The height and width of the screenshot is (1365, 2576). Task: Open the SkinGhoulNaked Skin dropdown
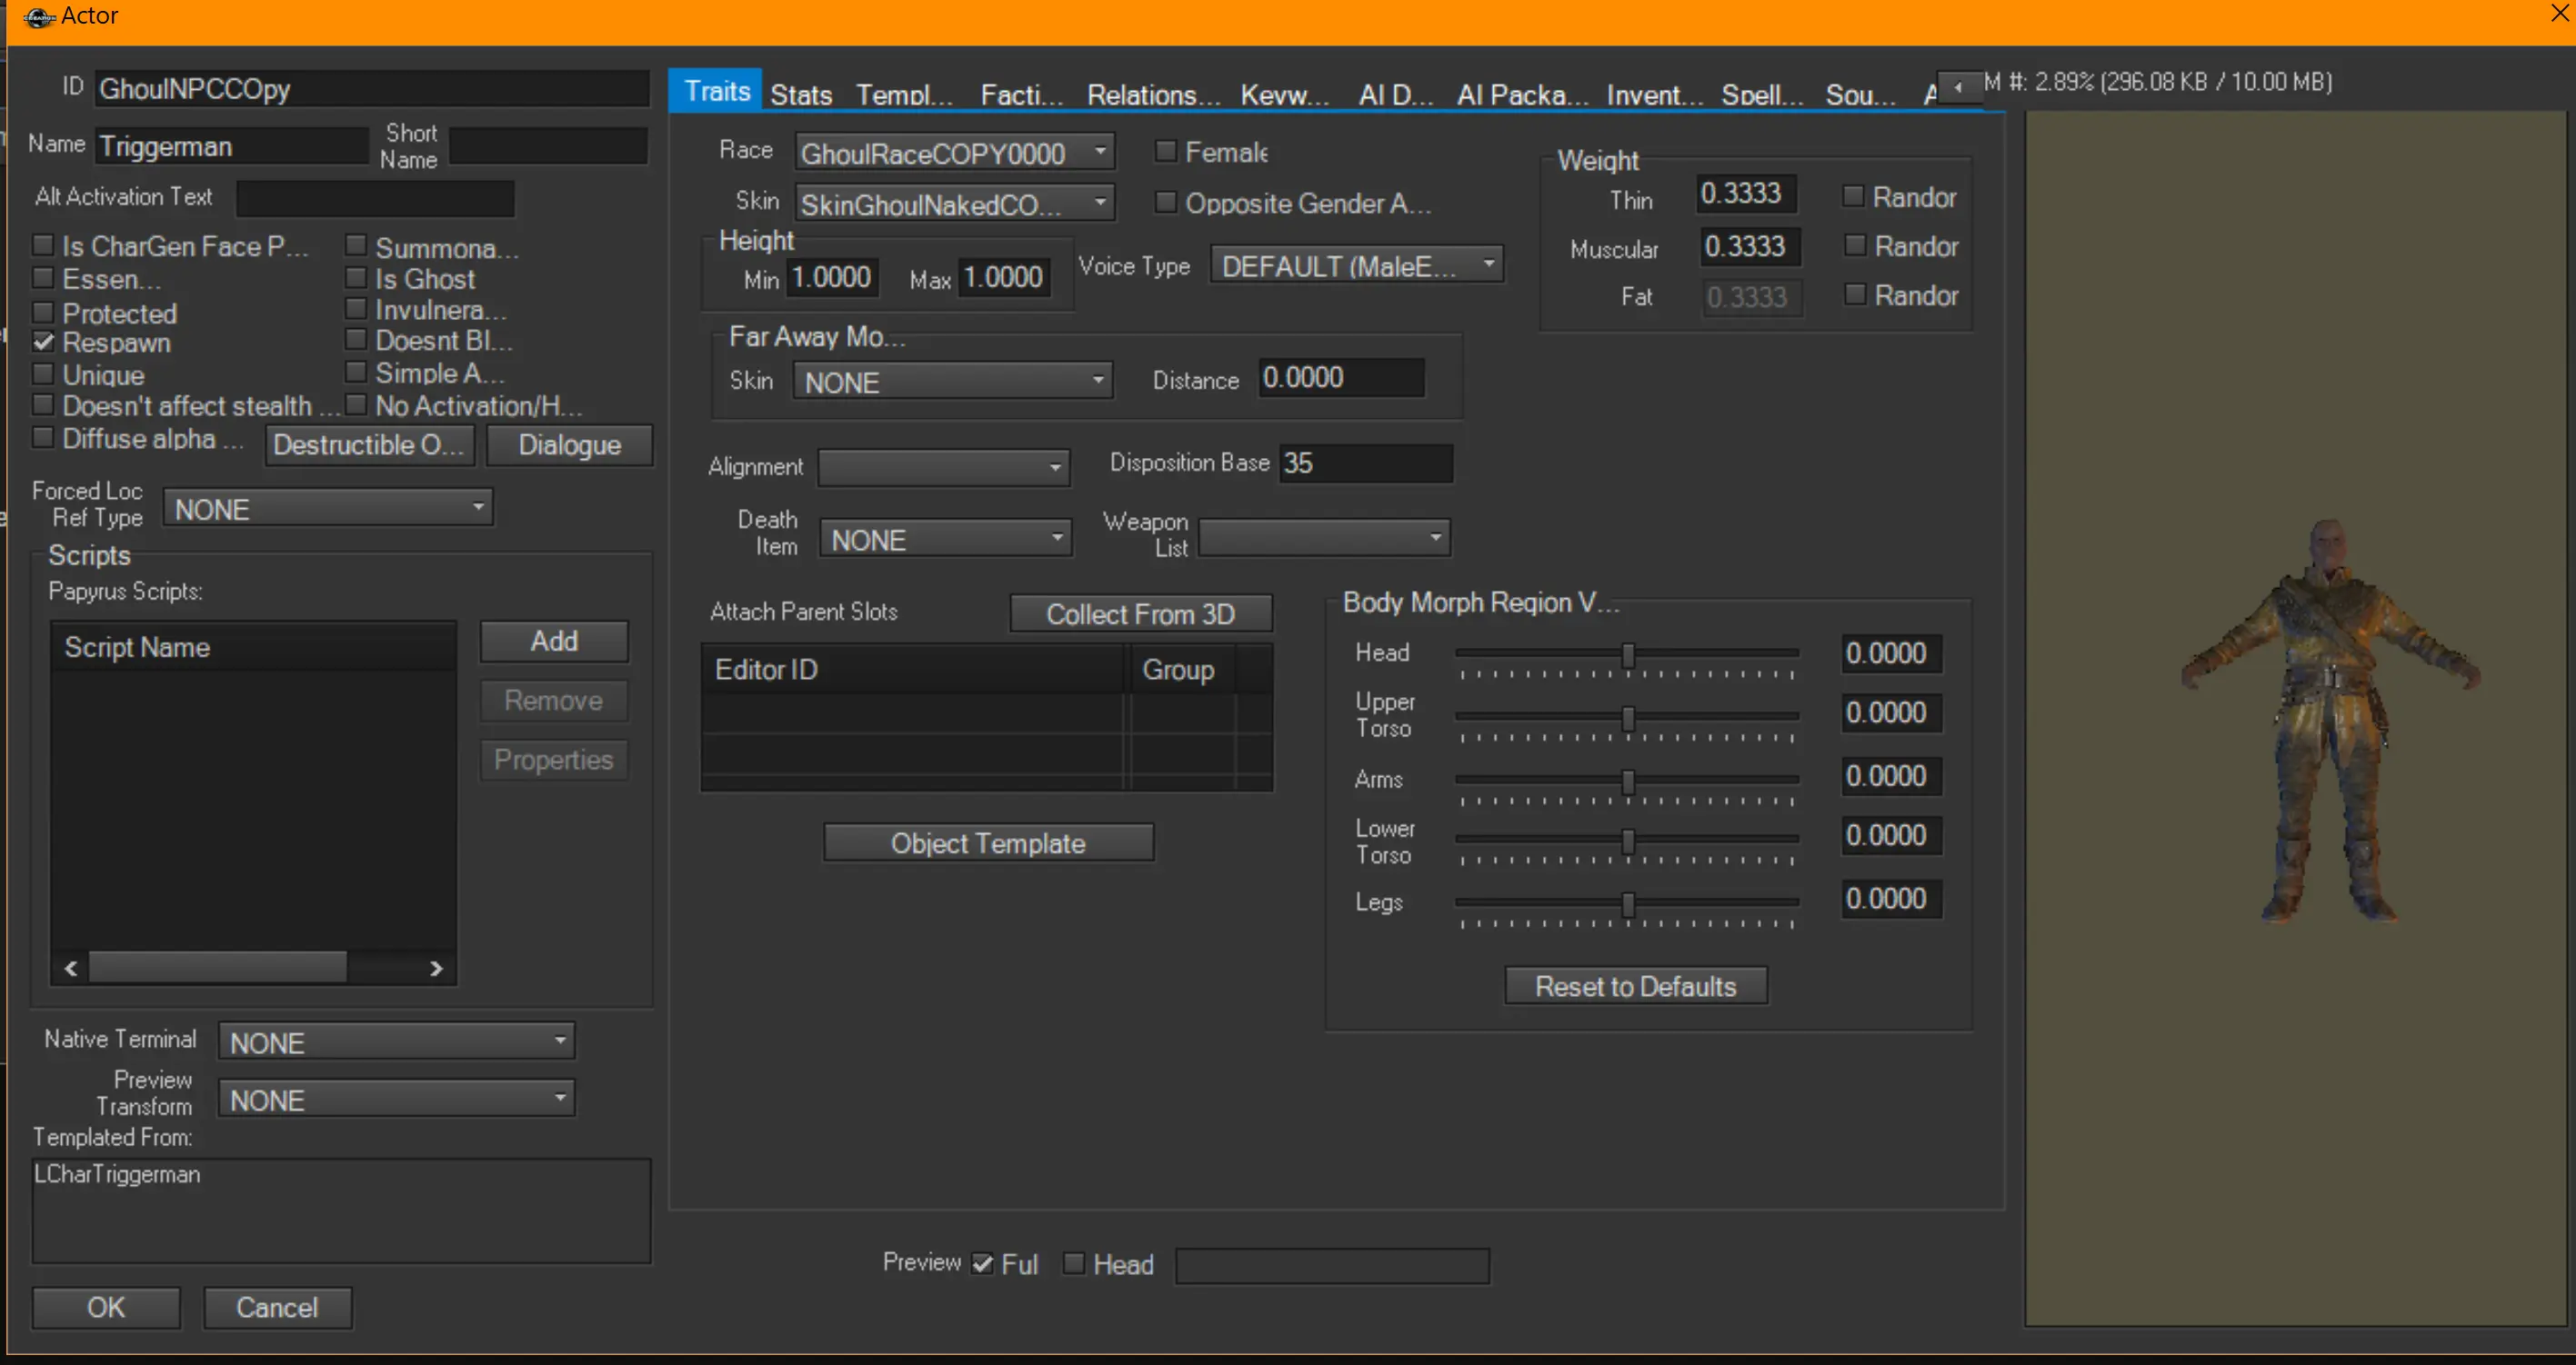955,204
